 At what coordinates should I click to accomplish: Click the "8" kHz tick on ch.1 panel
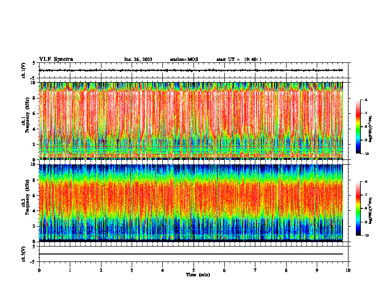click(x=34, y=98)
